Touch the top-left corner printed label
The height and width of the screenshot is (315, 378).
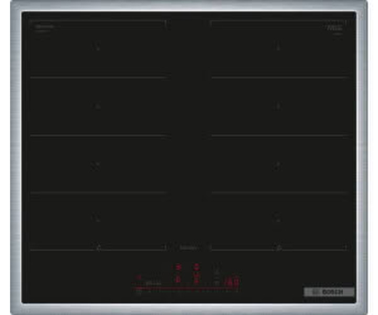coord(44,26)
